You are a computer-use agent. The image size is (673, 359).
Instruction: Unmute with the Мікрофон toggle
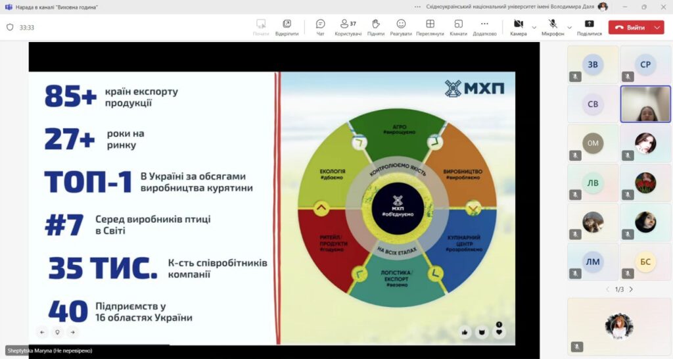(553, 27)
